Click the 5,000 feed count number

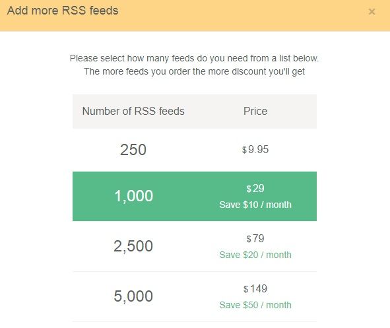133,296
